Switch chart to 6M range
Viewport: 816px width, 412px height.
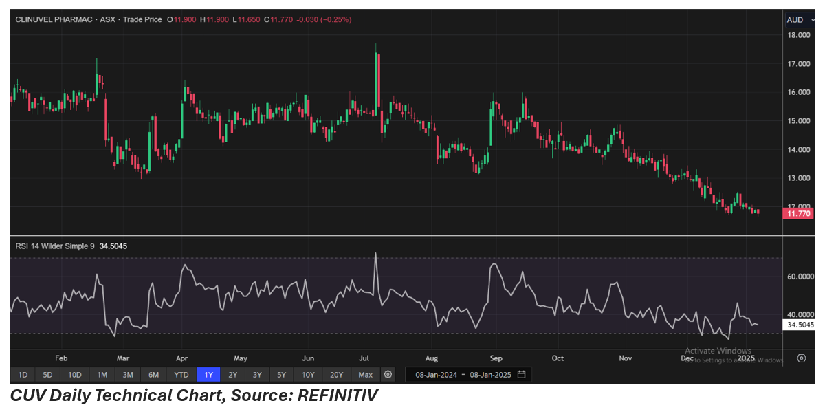[154, 375]
